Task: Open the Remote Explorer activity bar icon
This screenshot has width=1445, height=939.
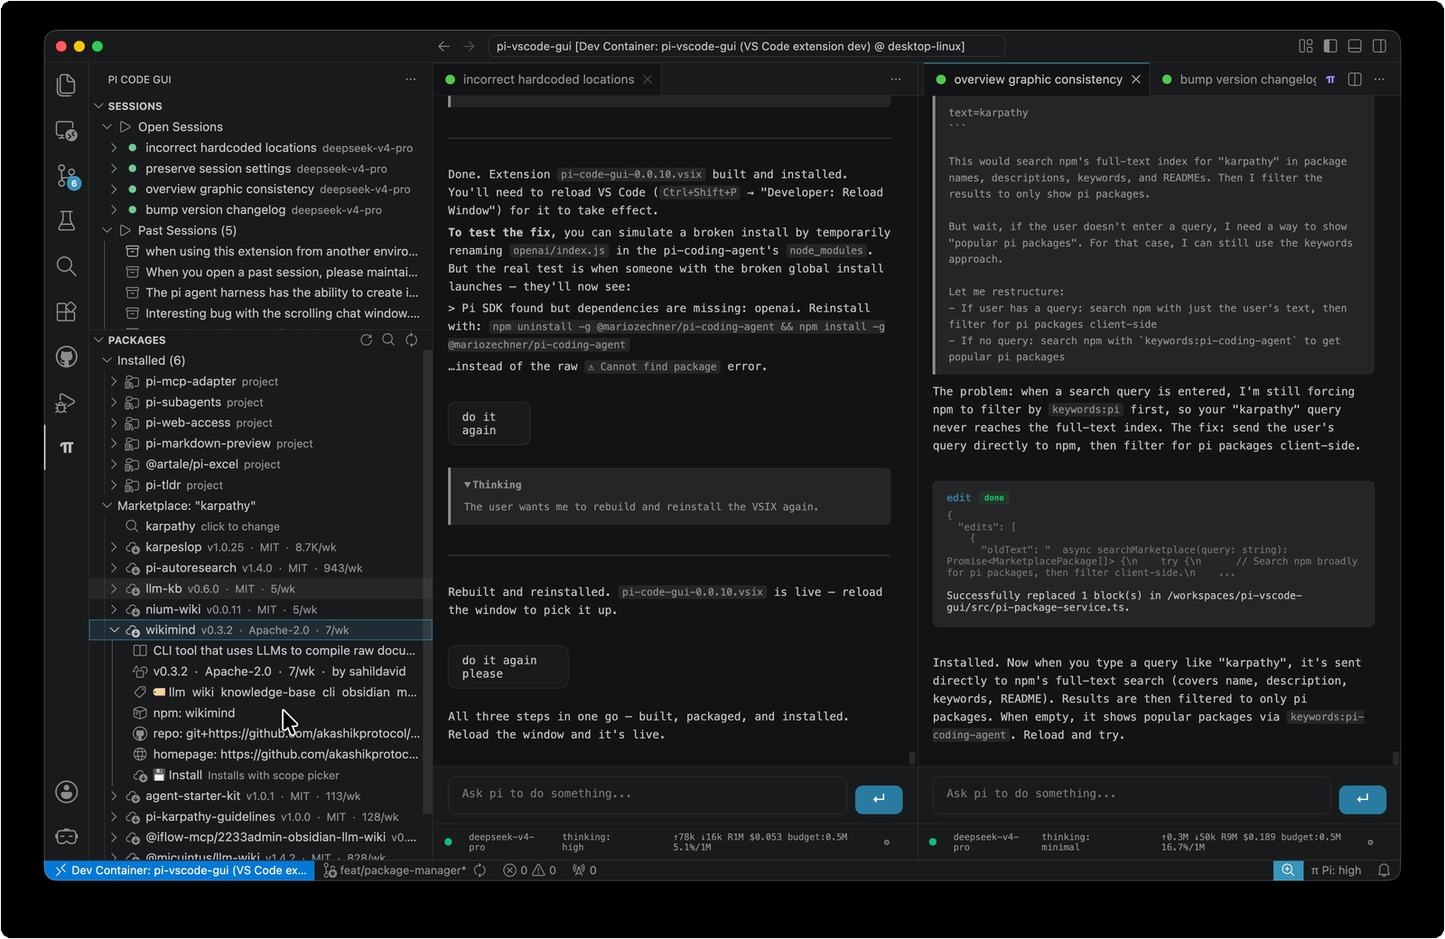Action: pyautogui.click(x=66, y=131)
